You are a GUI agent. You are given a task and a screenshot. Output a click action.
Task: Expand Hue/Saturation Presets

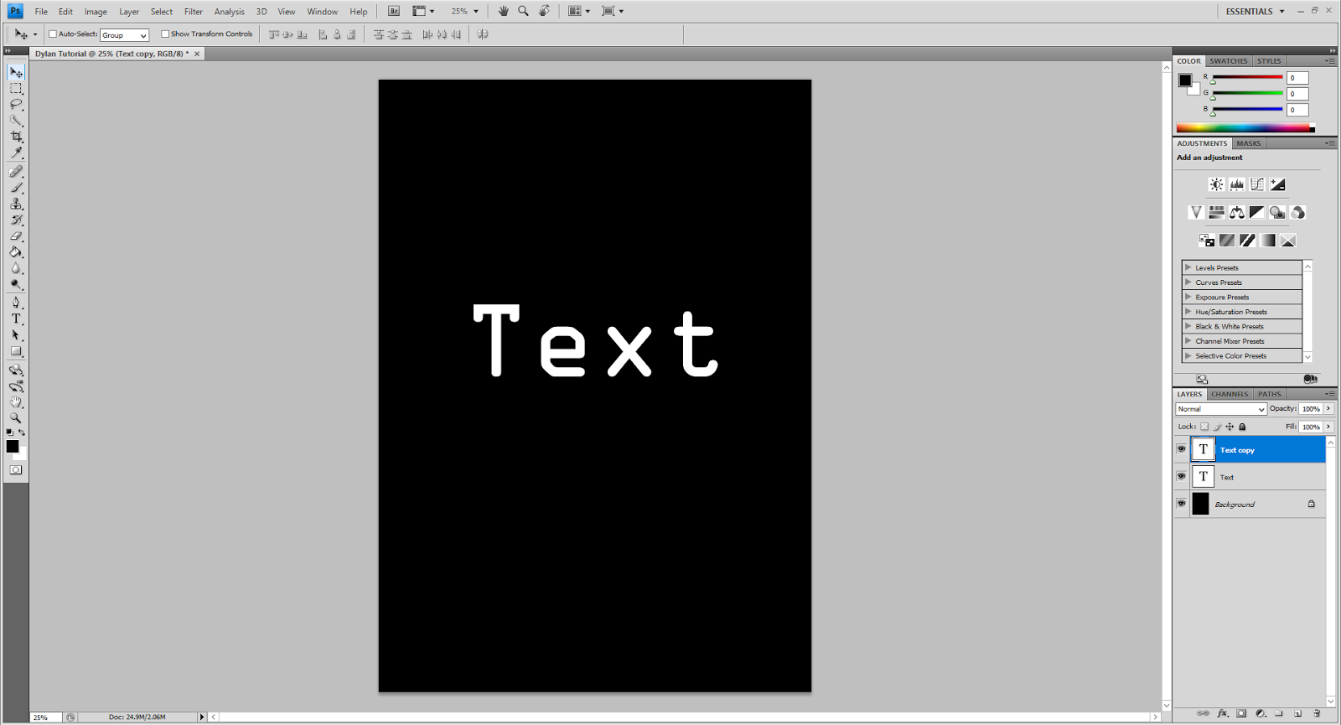coord(1188,312)
